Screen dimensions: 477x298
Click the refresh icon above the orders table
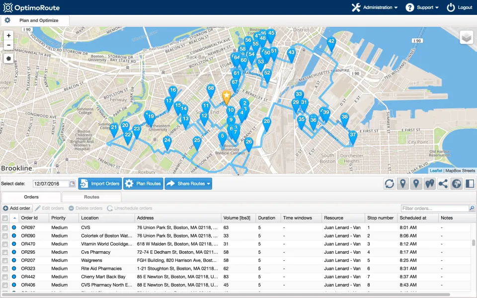pos(390,184)
